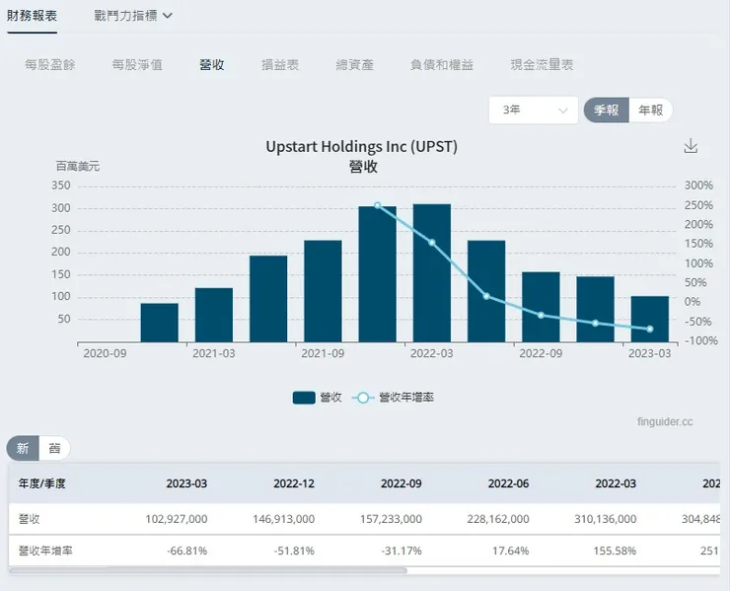This screenshot has width=730, height=591.
Task: Sort table by 舊 oldest first
Action: tap(54, 449)
